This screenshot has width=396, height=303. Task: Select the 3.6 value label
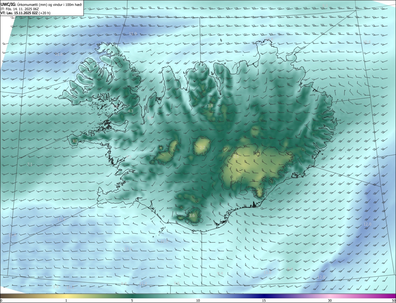point(192,216)
